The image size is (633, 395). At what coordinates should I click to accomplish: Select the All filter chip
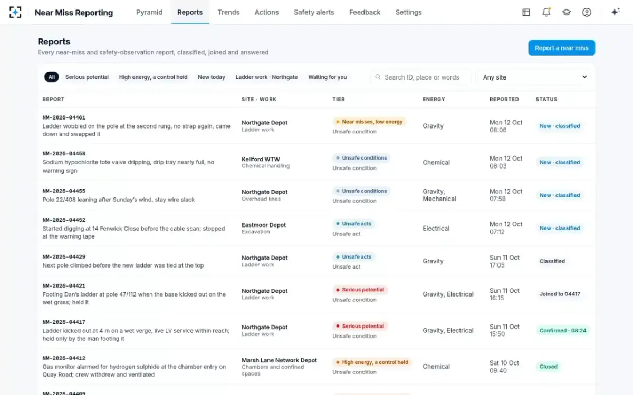click(52, 77)
